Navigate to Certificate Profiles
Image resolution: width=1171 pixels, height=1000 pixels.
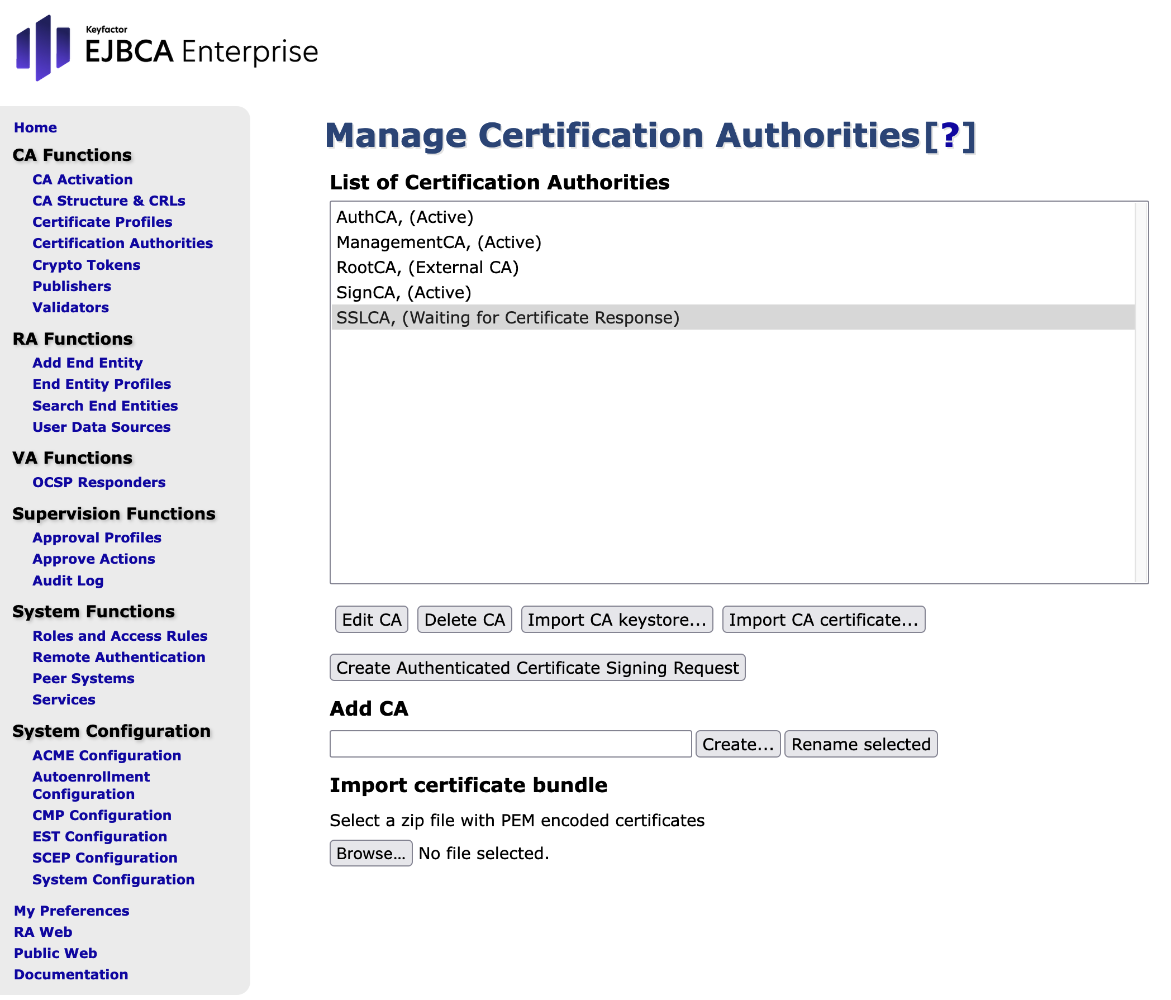pos(102,222)
